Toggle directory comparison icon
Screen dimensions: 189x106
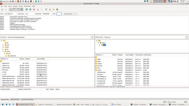tap(50, 9)
